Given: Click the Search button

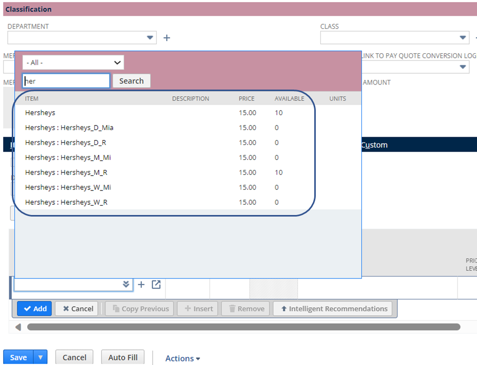Looking at the screenshot, I should click(132, 81).
